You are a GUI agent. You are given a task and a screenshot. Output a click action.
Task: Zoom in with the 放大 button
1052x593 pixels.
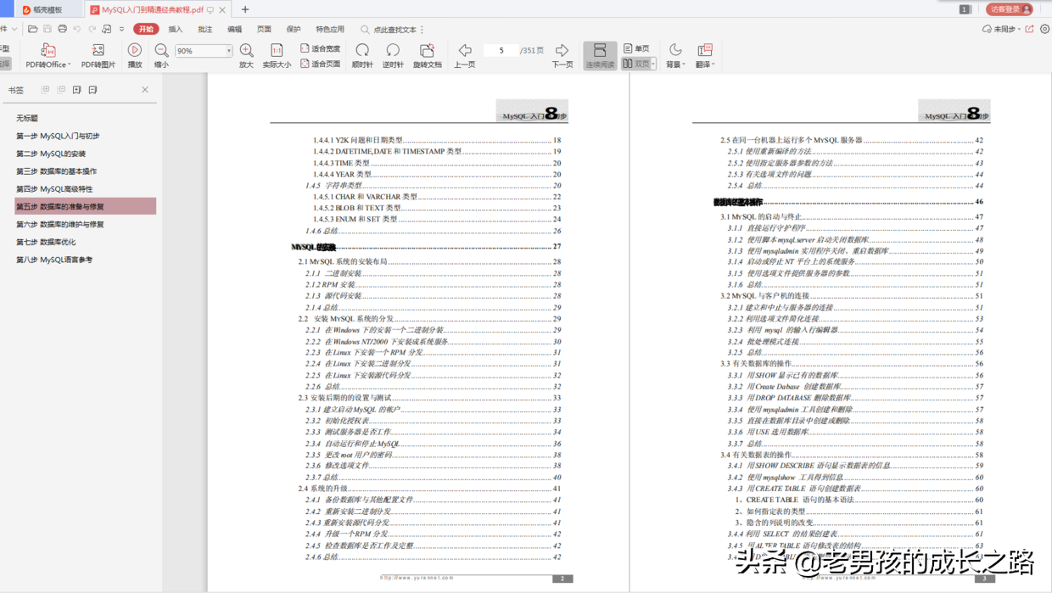click(x=246, y=56)
